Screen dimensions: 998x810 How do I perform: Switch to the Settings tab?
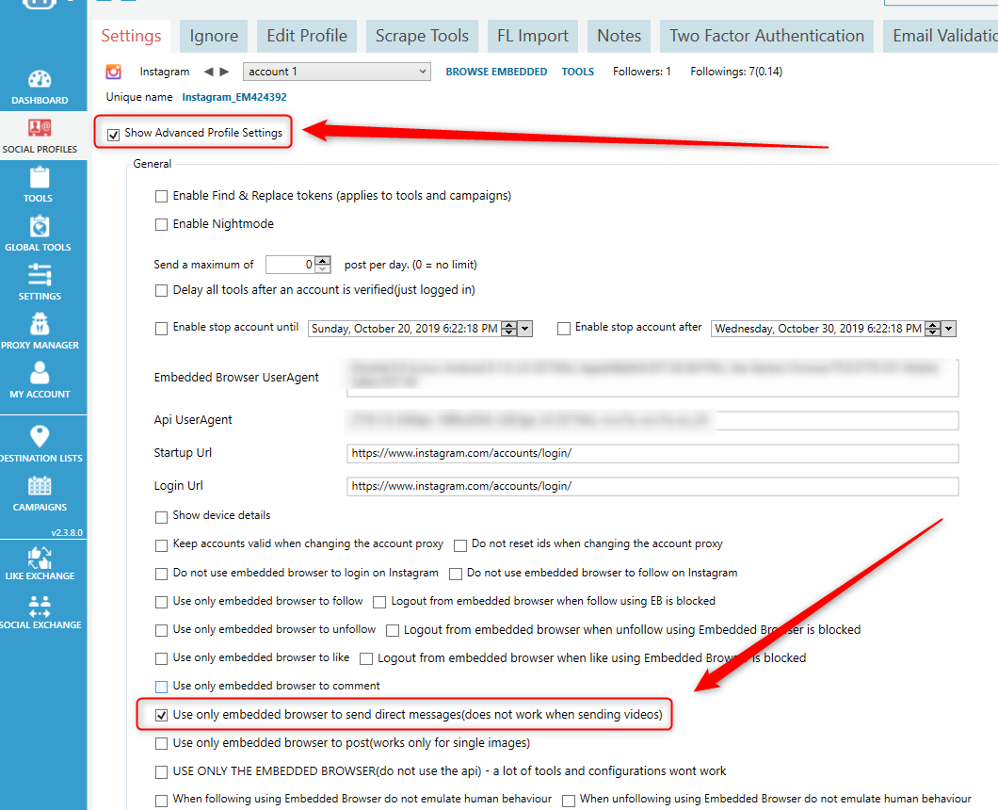click(x=131, y=36)
